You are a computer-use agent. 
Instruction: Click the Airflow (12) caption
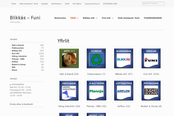click(124, 106)
